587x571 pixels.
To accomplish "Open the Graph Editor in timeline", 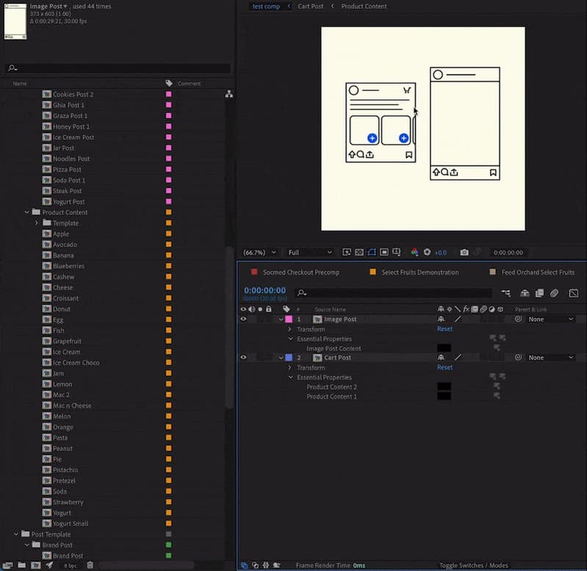I will [573, 293].
